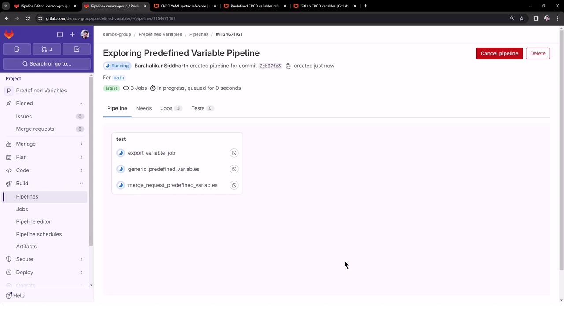The height and width of the screenshot is (317, 564).
Task: Switch to the Tests tab
Action: (203, 108)
